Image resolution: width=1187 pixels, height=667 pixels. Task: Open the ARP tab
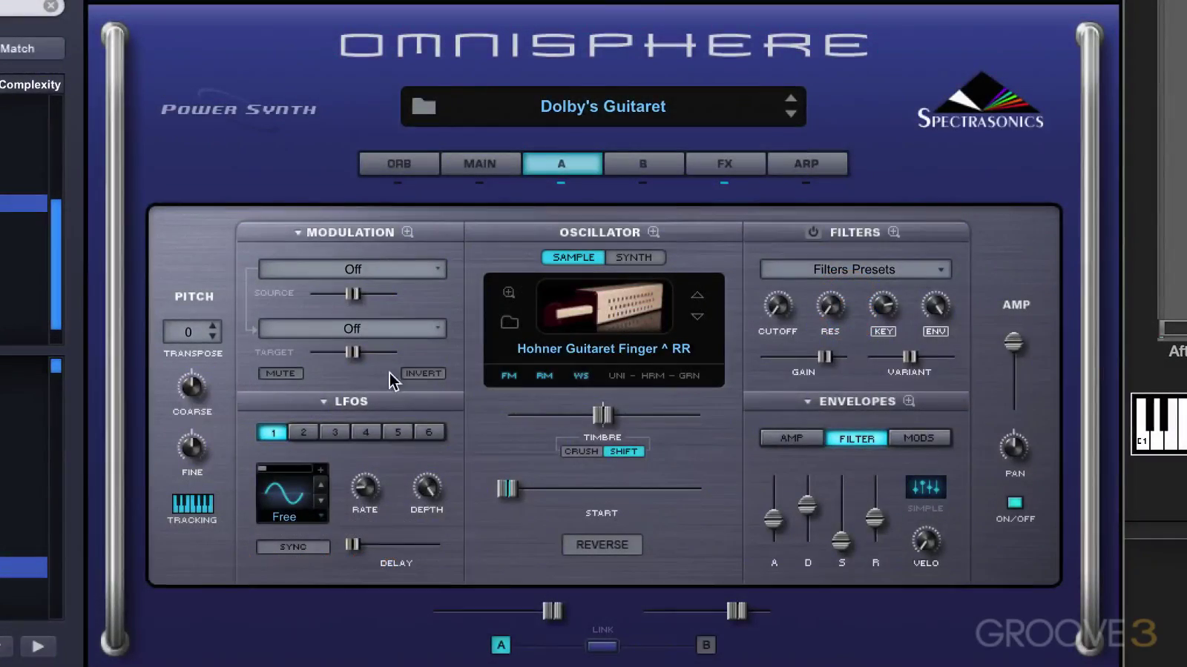806,164
